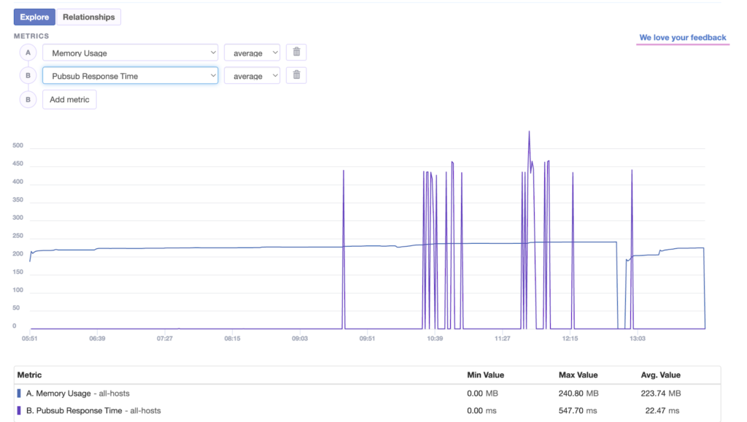747x422 pixels.
Task: Click the Memory Usage blue legend swatch
Action: 19,394
